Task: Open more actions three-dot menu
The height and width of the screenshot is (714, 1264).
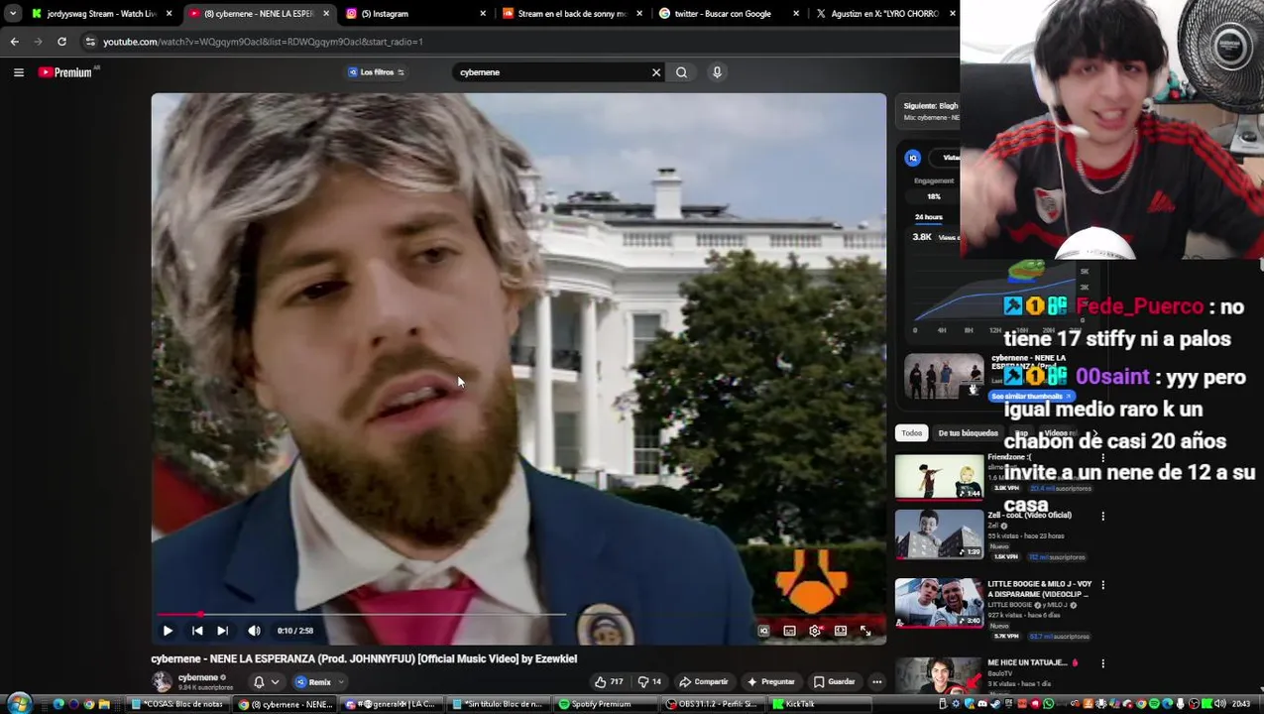Action: pyautogui.click(x=876, y=682)
